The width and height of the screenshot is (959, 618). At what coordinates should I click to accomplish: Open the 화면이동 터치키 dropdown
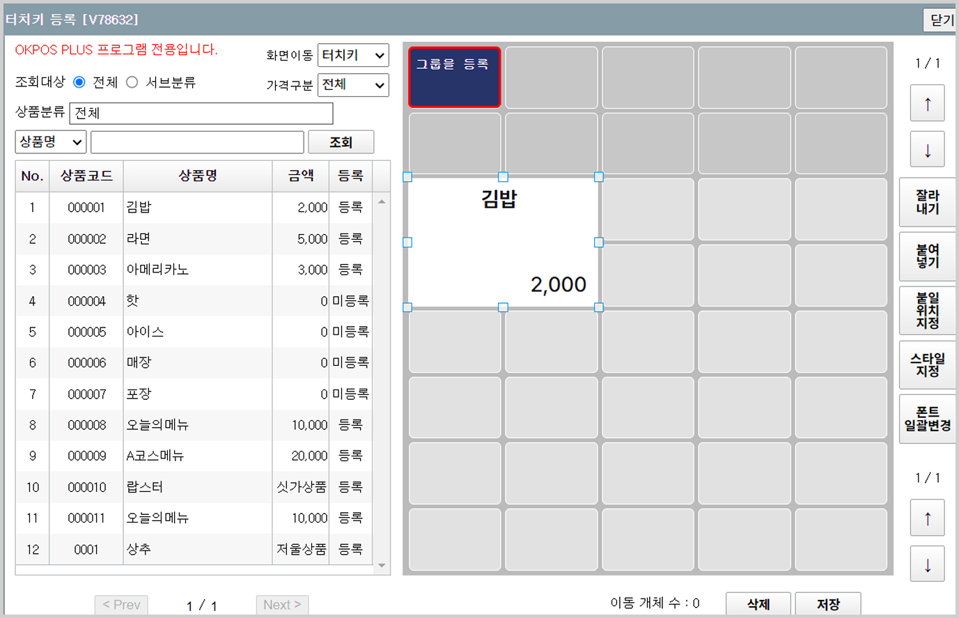353,55
